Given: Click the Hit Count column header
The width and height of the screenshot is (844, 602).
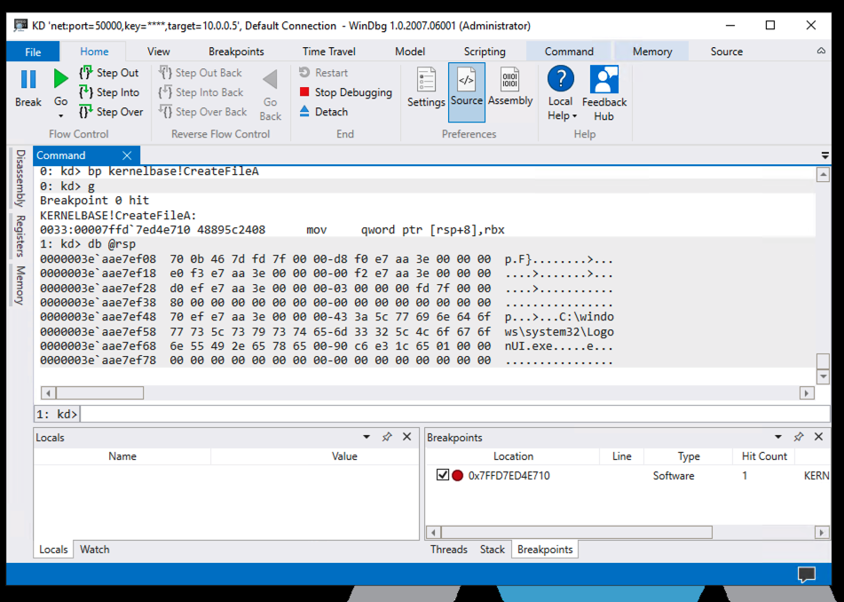Looking at the screenshot, I should 764,456.
